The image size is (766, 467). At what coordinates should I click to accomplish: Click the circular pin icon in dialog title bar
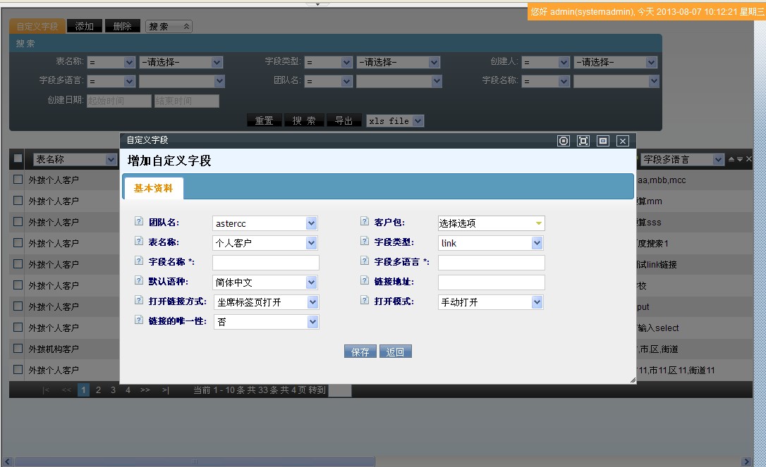[x=564, y=141]
